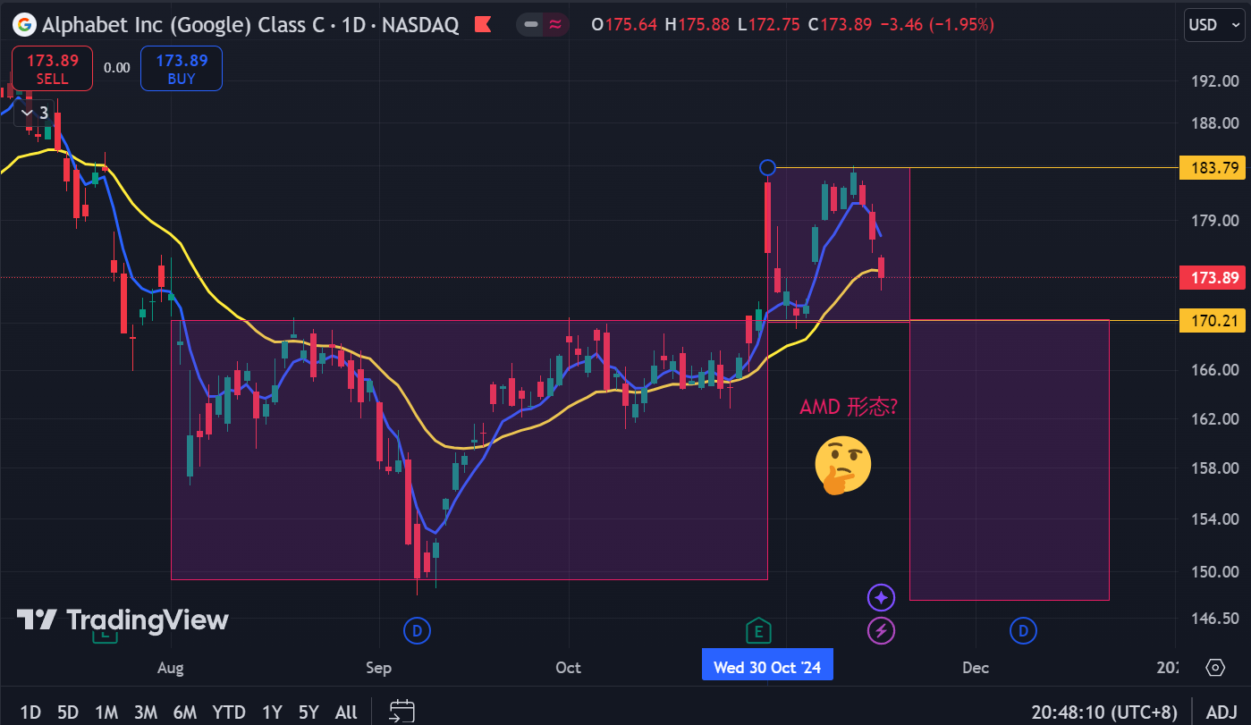Click the Aug label on time axis

pyautogui.click(x=170, y=668)
